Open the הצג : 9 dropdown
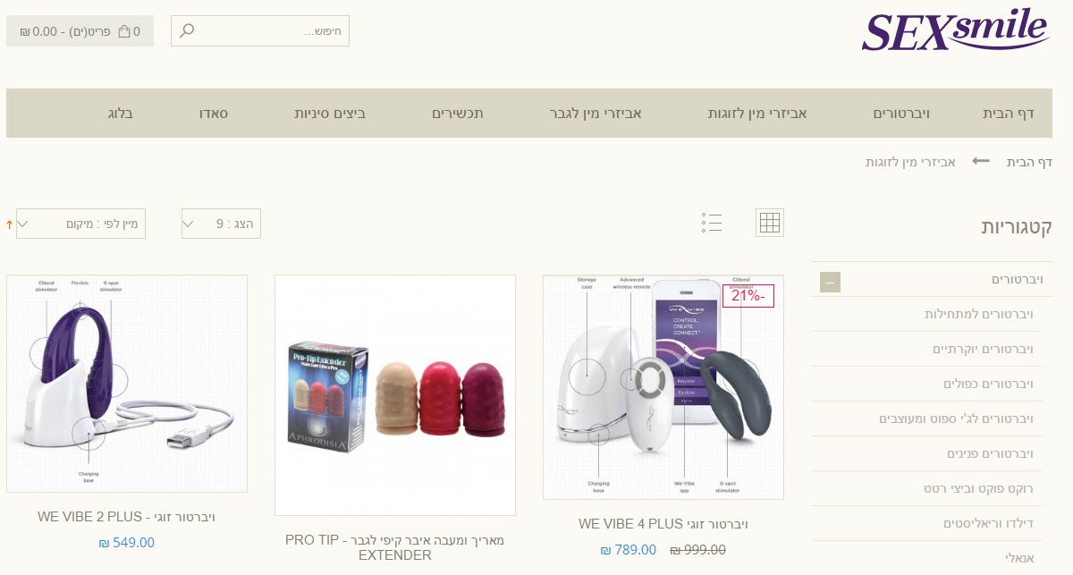Viewport: 1073px width, 575px height. [x=222, y=224]
